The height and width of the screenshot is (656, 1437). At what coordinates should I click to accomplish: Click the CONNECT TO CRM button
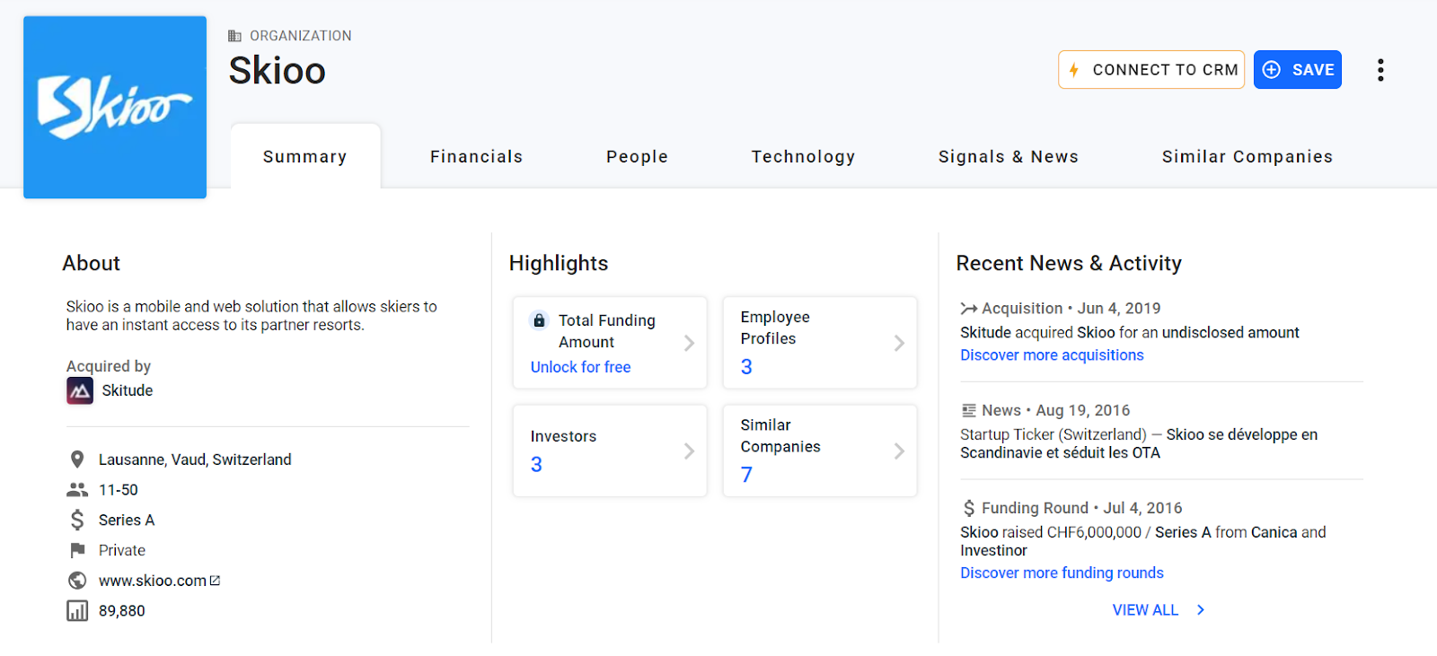tap(1151, 70)
